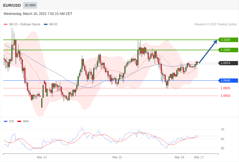The image size is (239, 162).
Task: Click the blue MA 50 legend swatch
Action: [46, 24]
